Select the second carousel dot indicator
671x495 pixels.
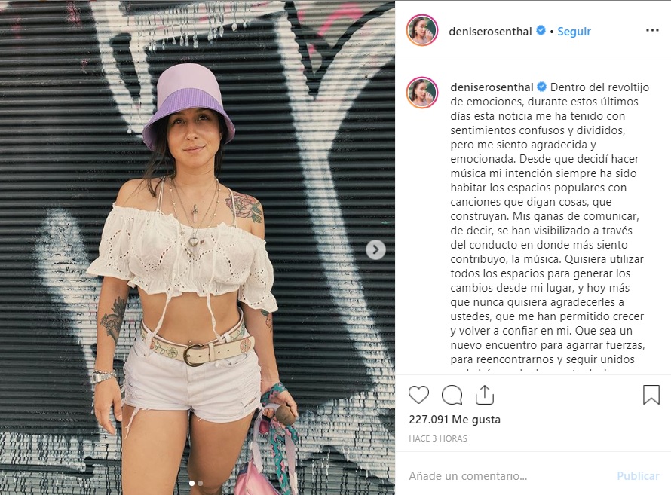[200, 484]
